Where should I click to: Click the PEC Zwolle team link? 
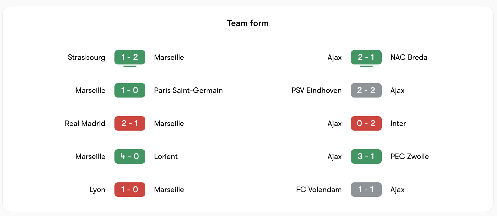[410, 156]
